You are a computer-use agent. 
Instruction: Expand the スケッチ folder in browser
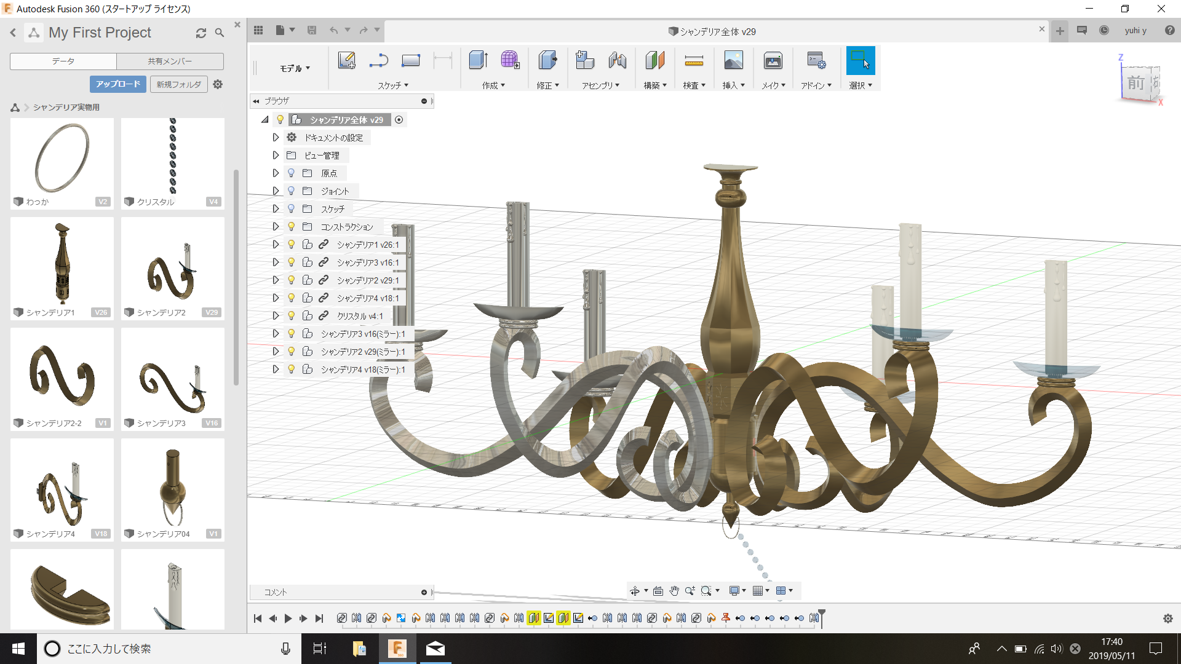(276, 209)
